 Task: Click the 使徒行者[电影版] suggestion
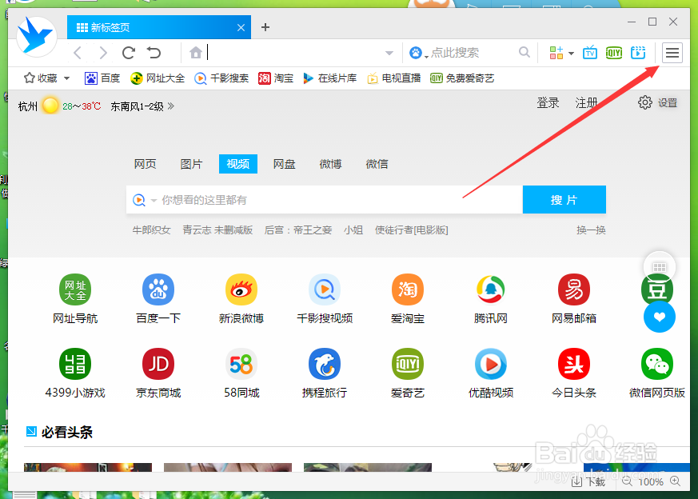(411, 230)
